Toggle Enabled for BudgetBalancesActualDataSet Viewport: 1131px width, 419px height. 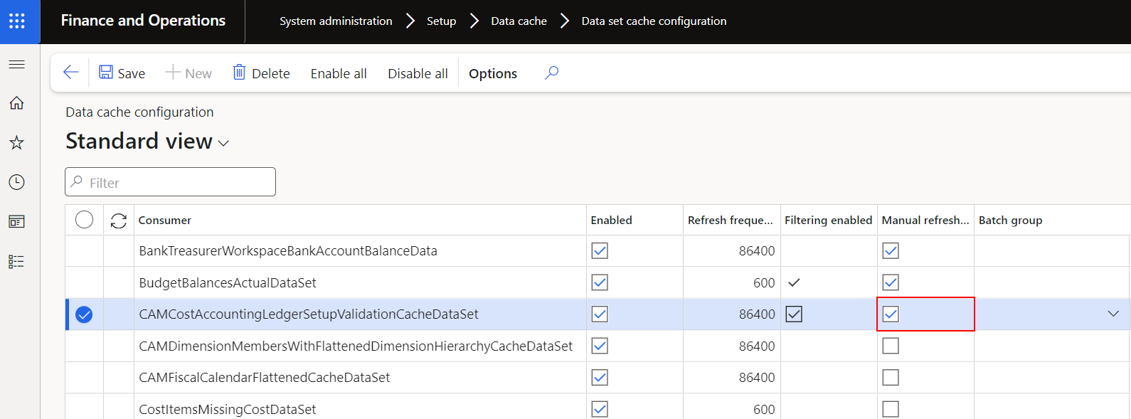[600, 282]
